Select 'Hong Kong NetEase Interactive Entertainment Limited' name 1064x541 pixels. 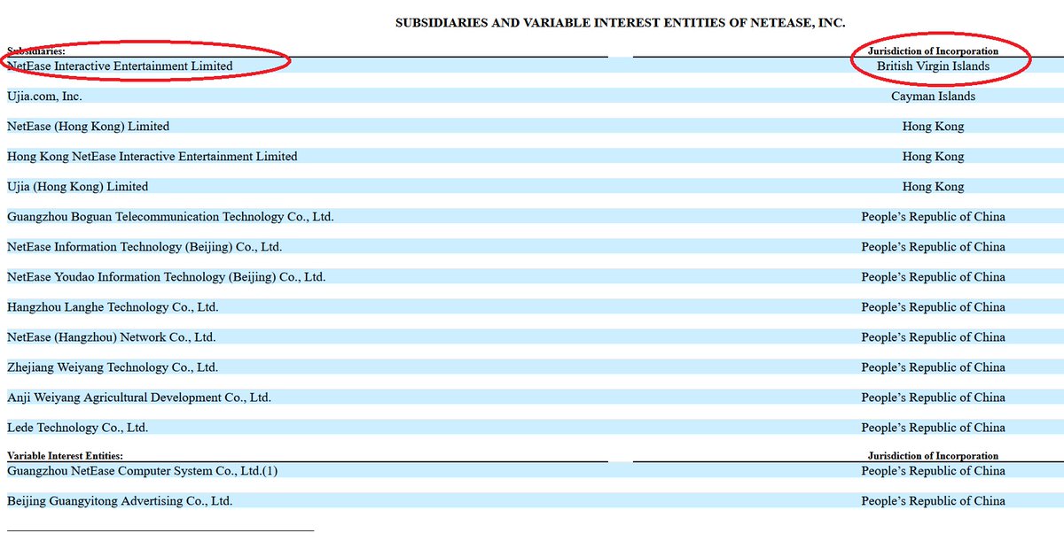pos(153,156)
